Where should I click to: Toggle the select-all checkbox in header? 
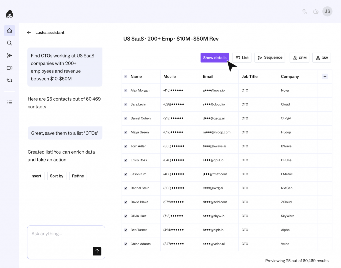click(126, 77)
